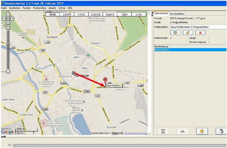Screen dimensions: 227x148
Task: Pan the map down with arrow button
Action: click(x=8, y=23)
